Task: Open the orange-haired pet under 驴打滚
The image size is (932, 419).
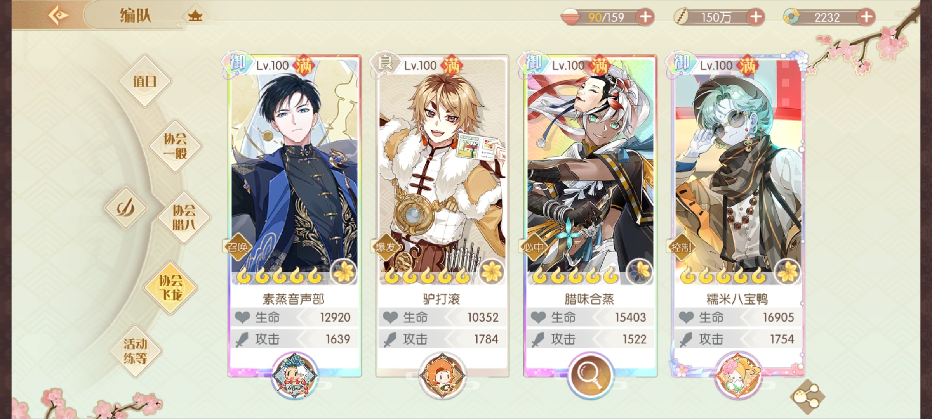Action: [x=442, y=375]
